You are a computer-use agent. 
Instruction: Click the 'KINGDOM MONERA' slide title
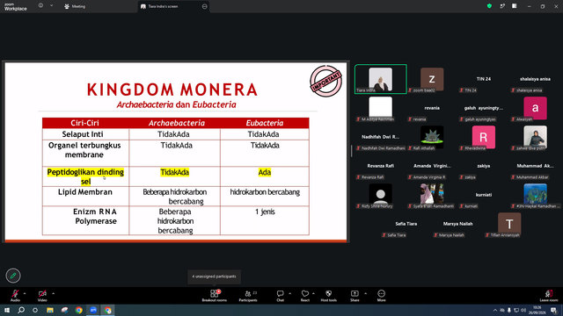(x=172, y=90)
